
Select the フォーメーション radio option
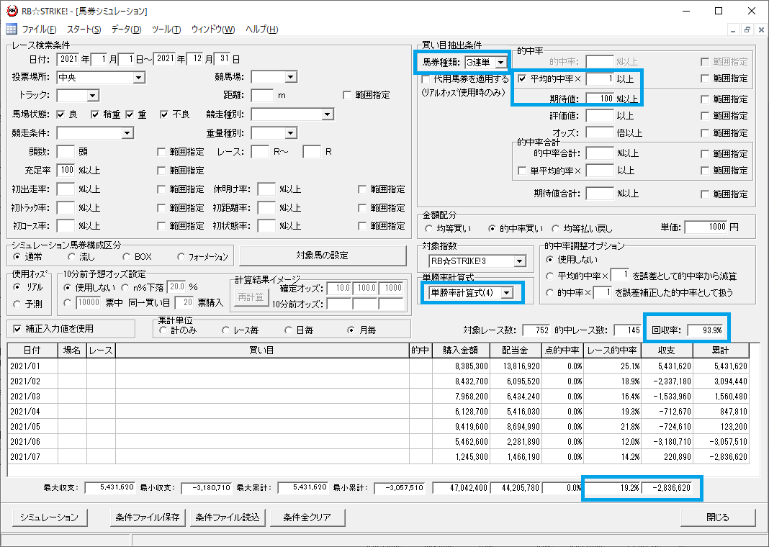tap(181, 257)
